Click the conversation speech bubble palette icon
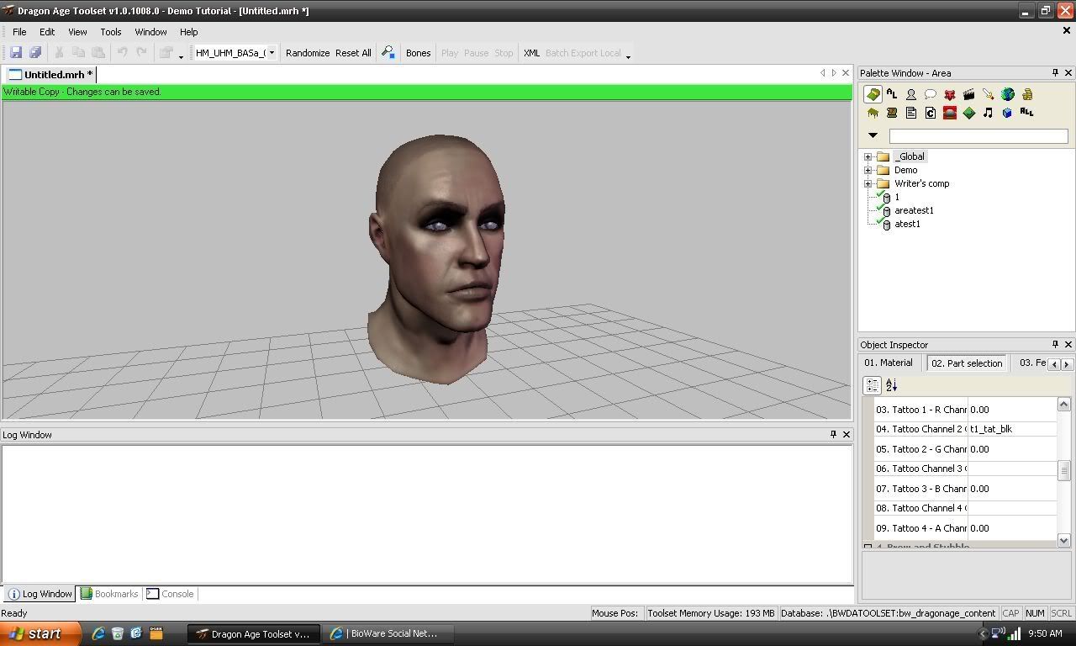 pyautogui.click(x=930, y=94)
